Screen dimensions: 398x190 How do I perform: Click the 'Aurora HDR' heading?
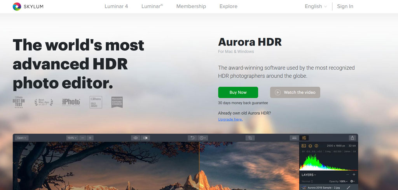point(250,42)
